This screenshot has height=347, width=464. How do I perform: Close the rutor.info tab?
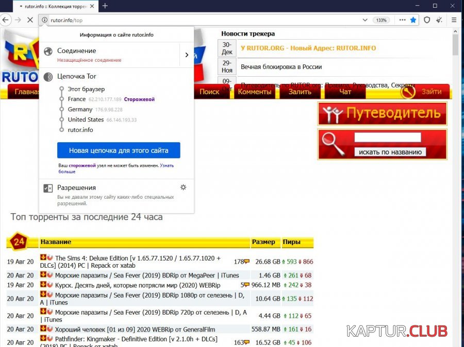(x=92, y=6)
